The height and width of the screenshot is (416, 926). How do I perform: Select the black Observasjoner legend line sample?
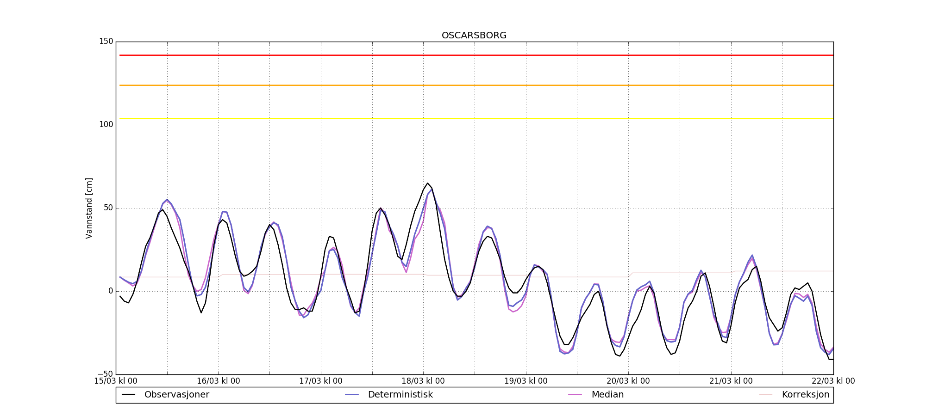(128, 395)
